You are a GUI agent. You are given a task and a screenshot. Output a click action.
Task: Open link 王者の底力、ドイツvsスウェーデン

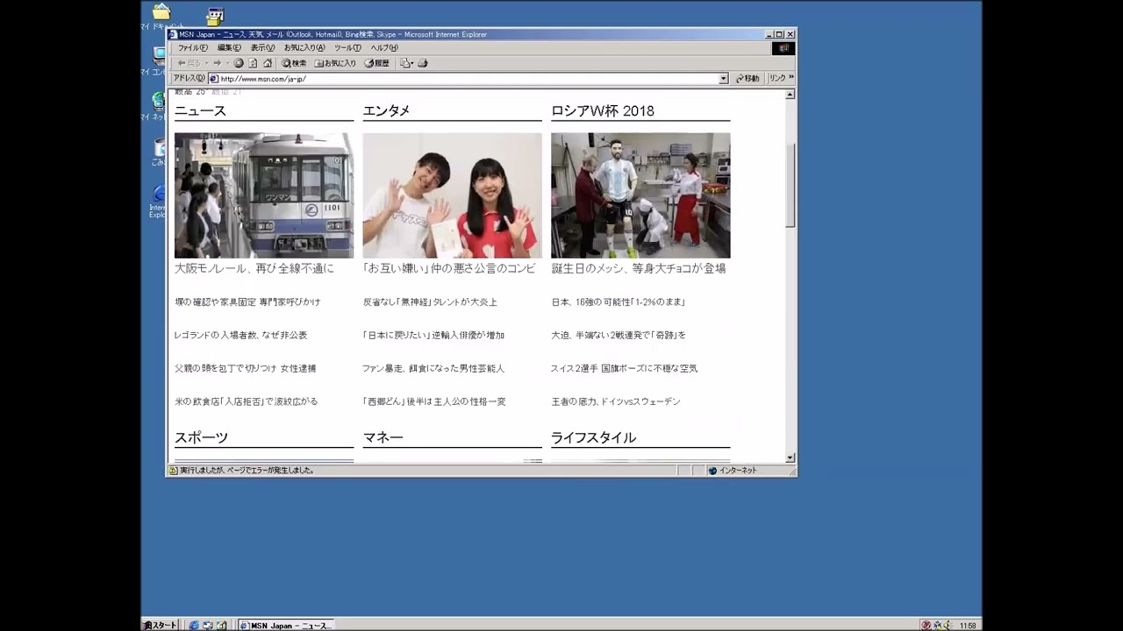[x=616, y=401]
